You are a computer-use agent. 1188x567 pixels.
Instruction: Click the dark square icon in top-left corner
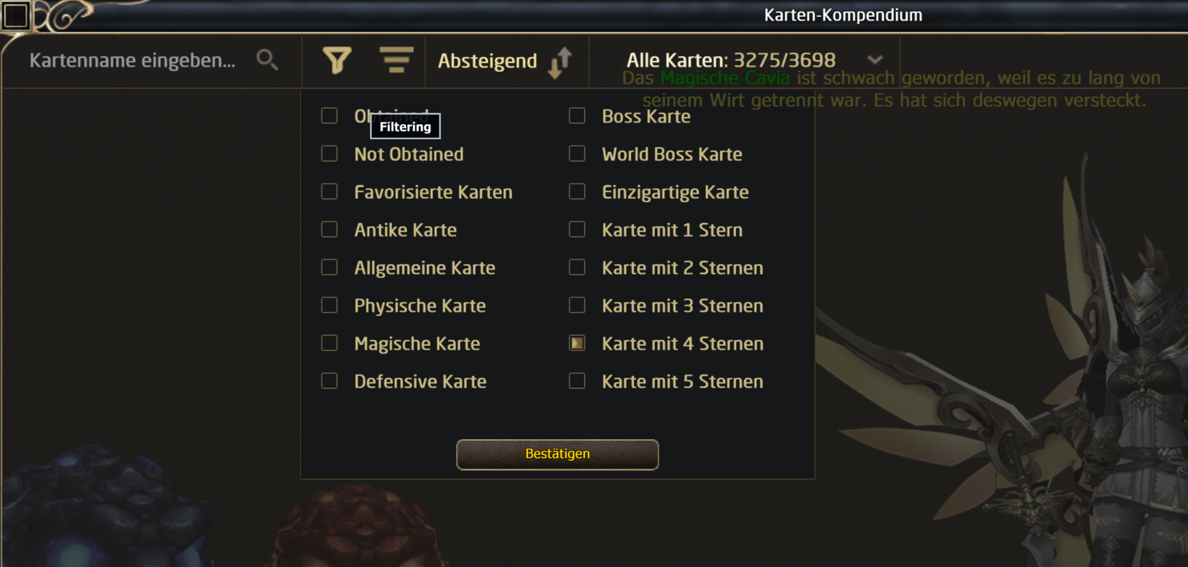[16, 15]
